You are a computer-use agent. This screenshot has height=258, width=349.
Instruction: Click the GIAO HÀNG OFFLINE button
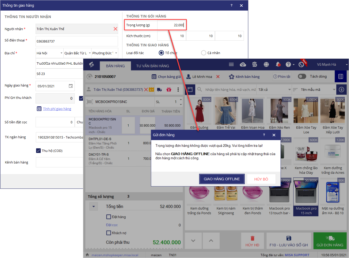222,179
